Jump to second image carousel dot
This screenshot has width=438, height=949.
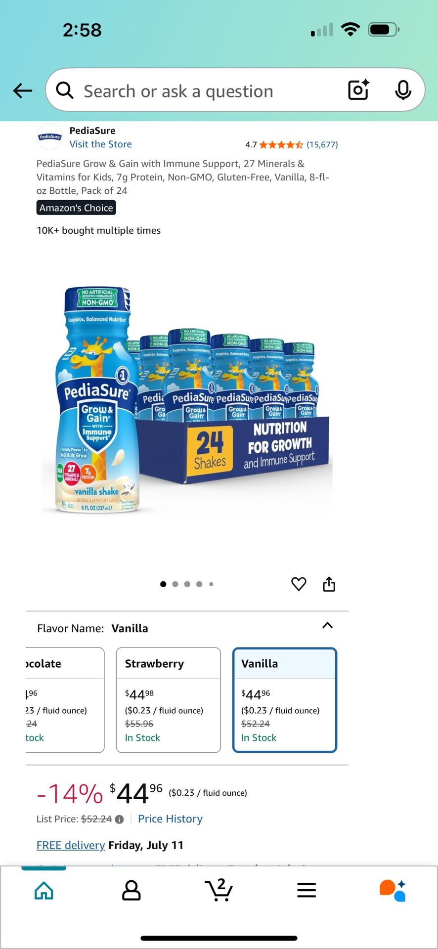[x=175, y=584]
